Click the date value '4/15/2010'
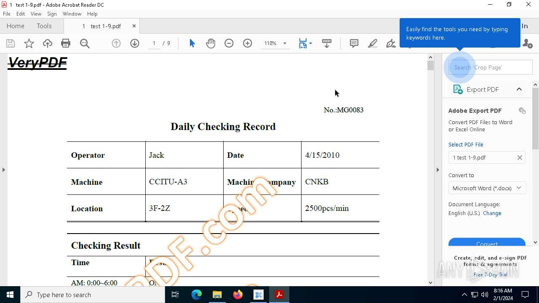The image size is (539, 303). (x=322, y=155)
